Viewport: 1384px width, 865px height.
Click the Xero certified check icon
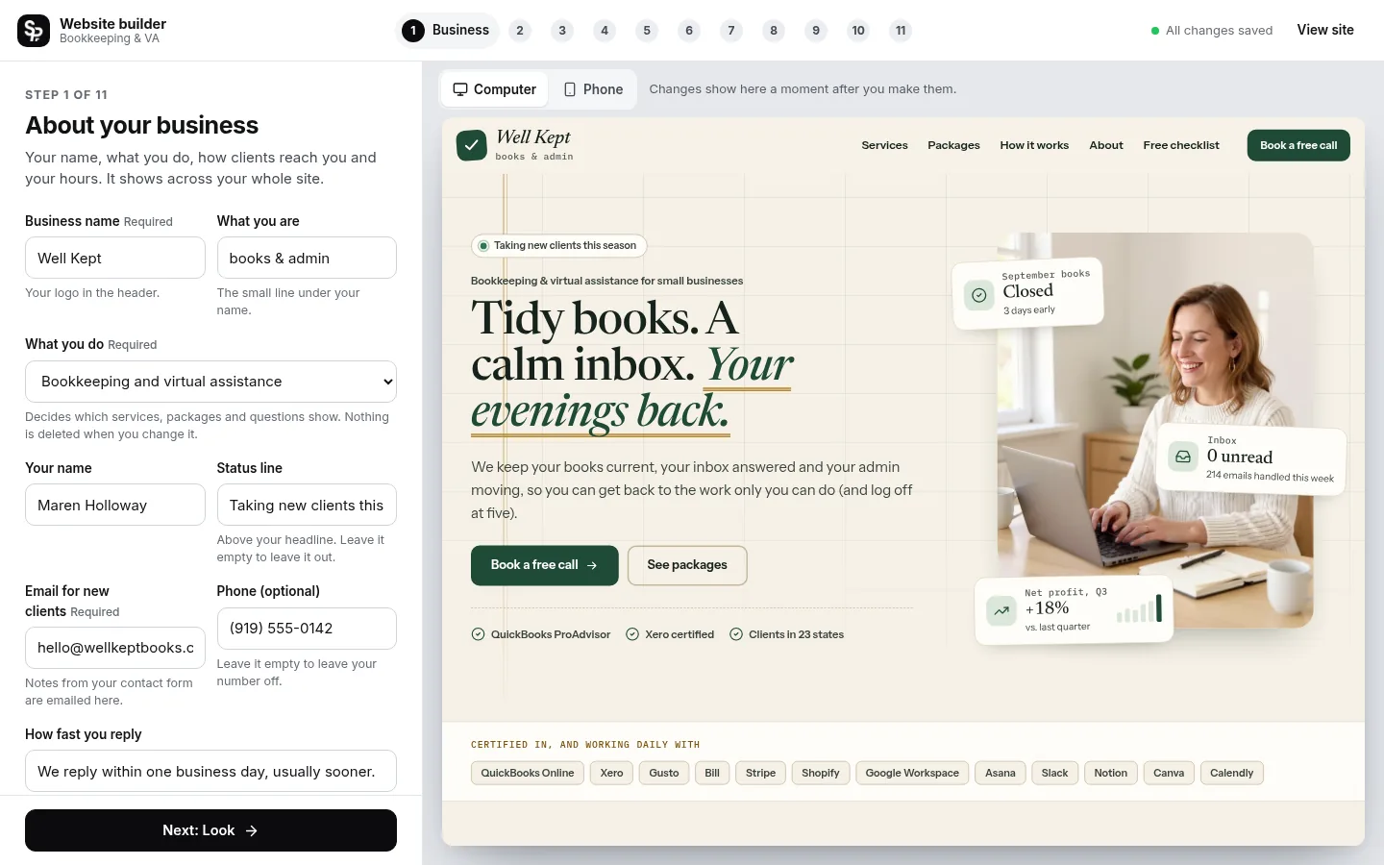click(x=632, y=634)
